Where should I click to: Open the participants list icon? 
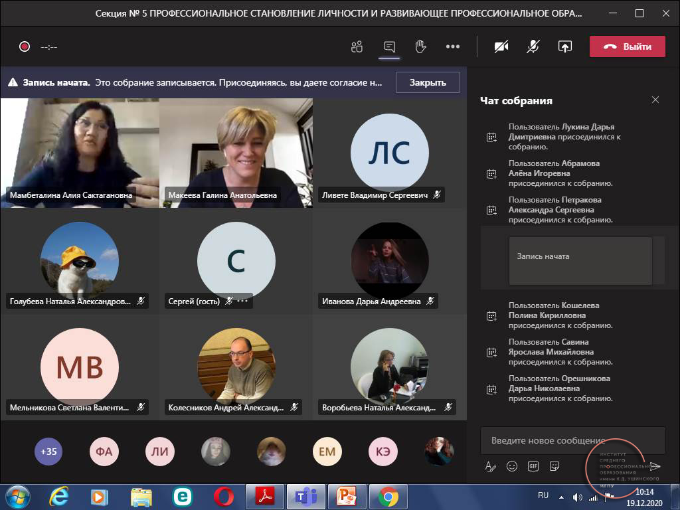pos(357,46)
